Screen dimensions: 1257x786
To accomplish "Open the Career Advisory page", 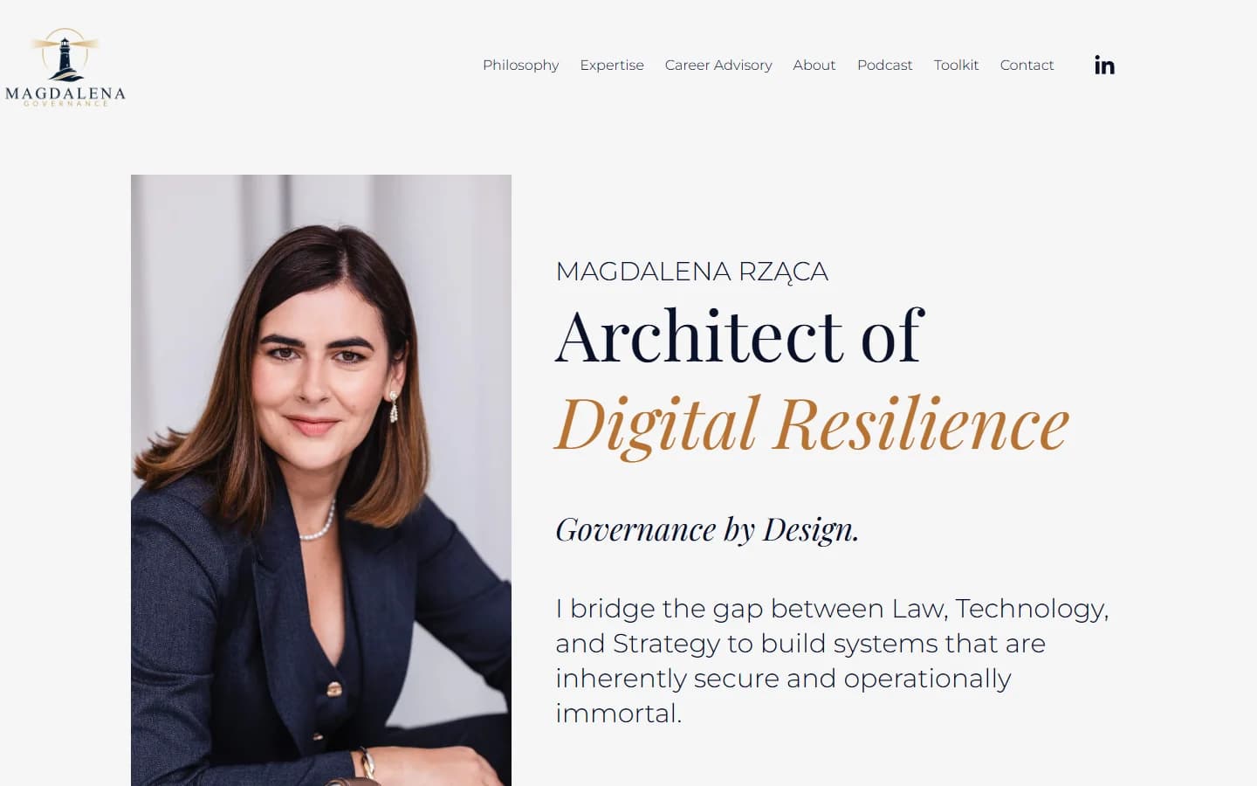I will 718,65.
